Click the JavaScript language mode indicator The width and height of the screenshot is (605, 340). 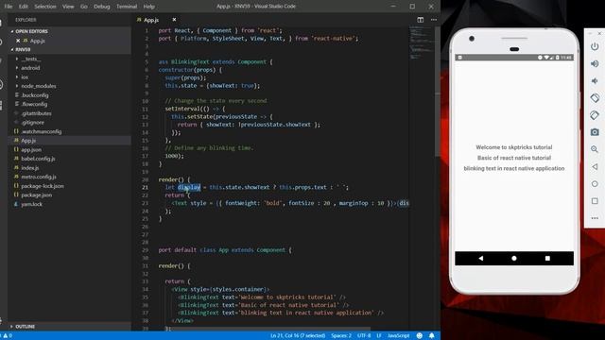399,336
